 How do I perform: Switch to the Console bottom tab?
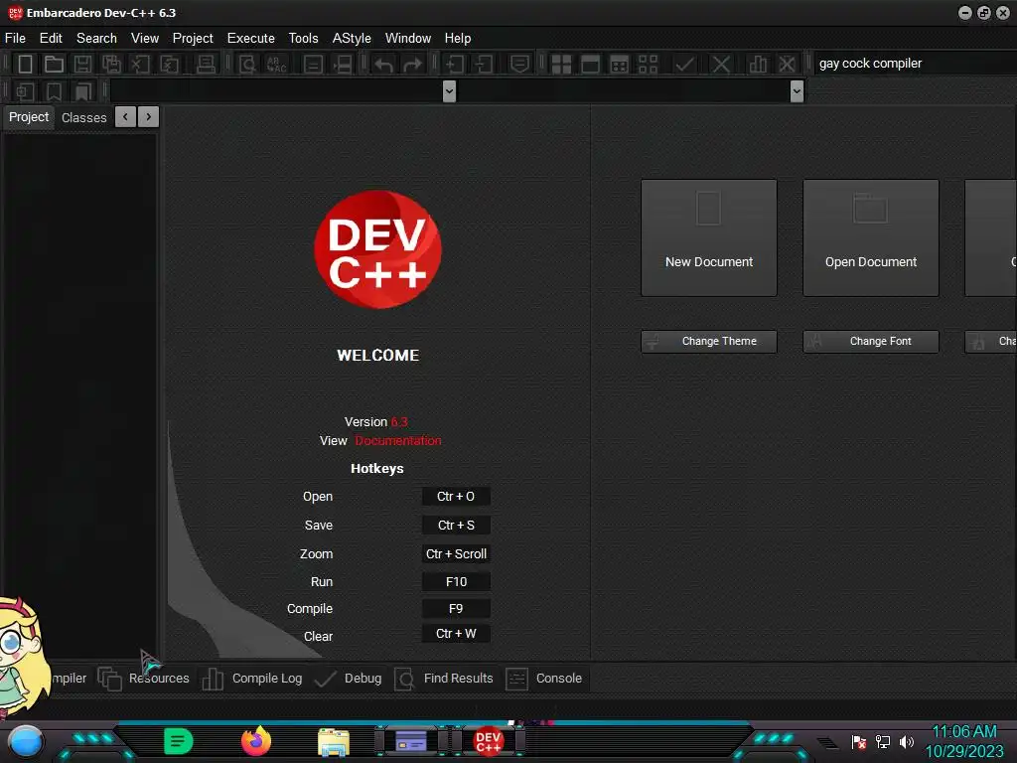click(x=543, y=679)
